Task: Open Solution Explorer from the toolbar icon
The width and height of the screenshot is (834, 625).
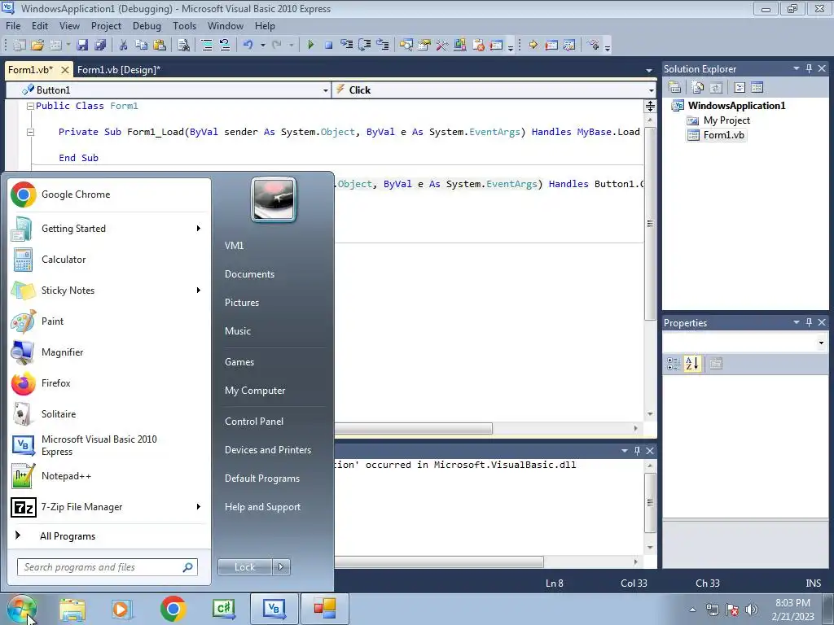Action: (x=406, y=46)
